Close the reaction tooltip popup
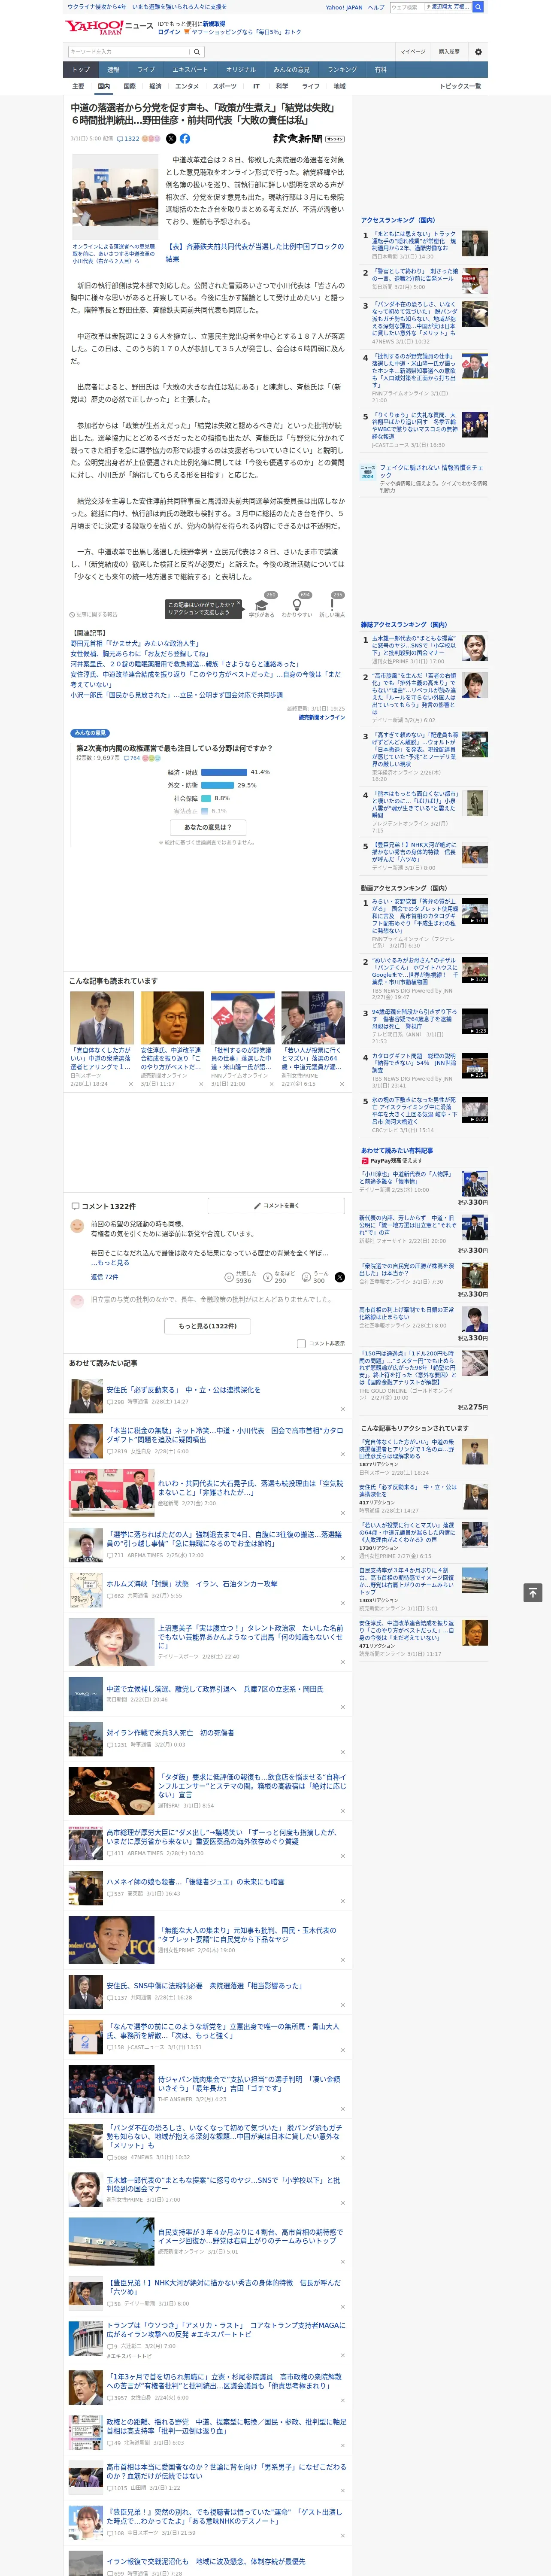Image resolution: width=551 pixels, height=2576 pixels. point(240,604)
